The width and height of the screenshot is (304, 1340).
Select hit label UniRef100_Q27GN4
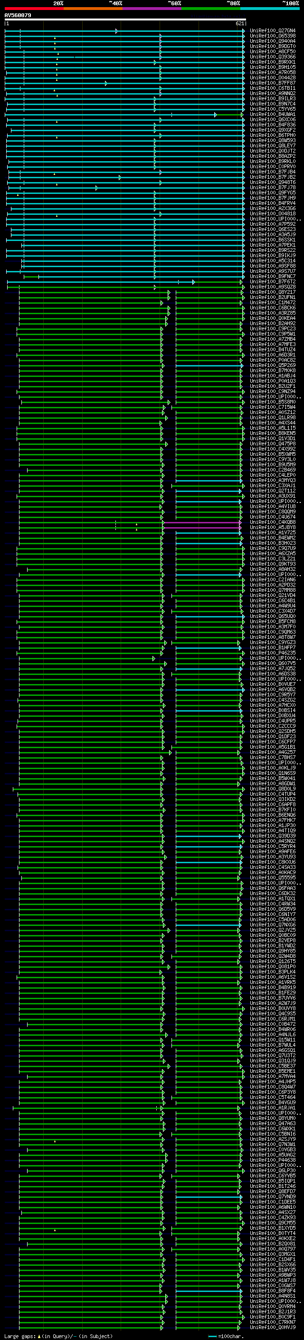click(x=273, y=31)
